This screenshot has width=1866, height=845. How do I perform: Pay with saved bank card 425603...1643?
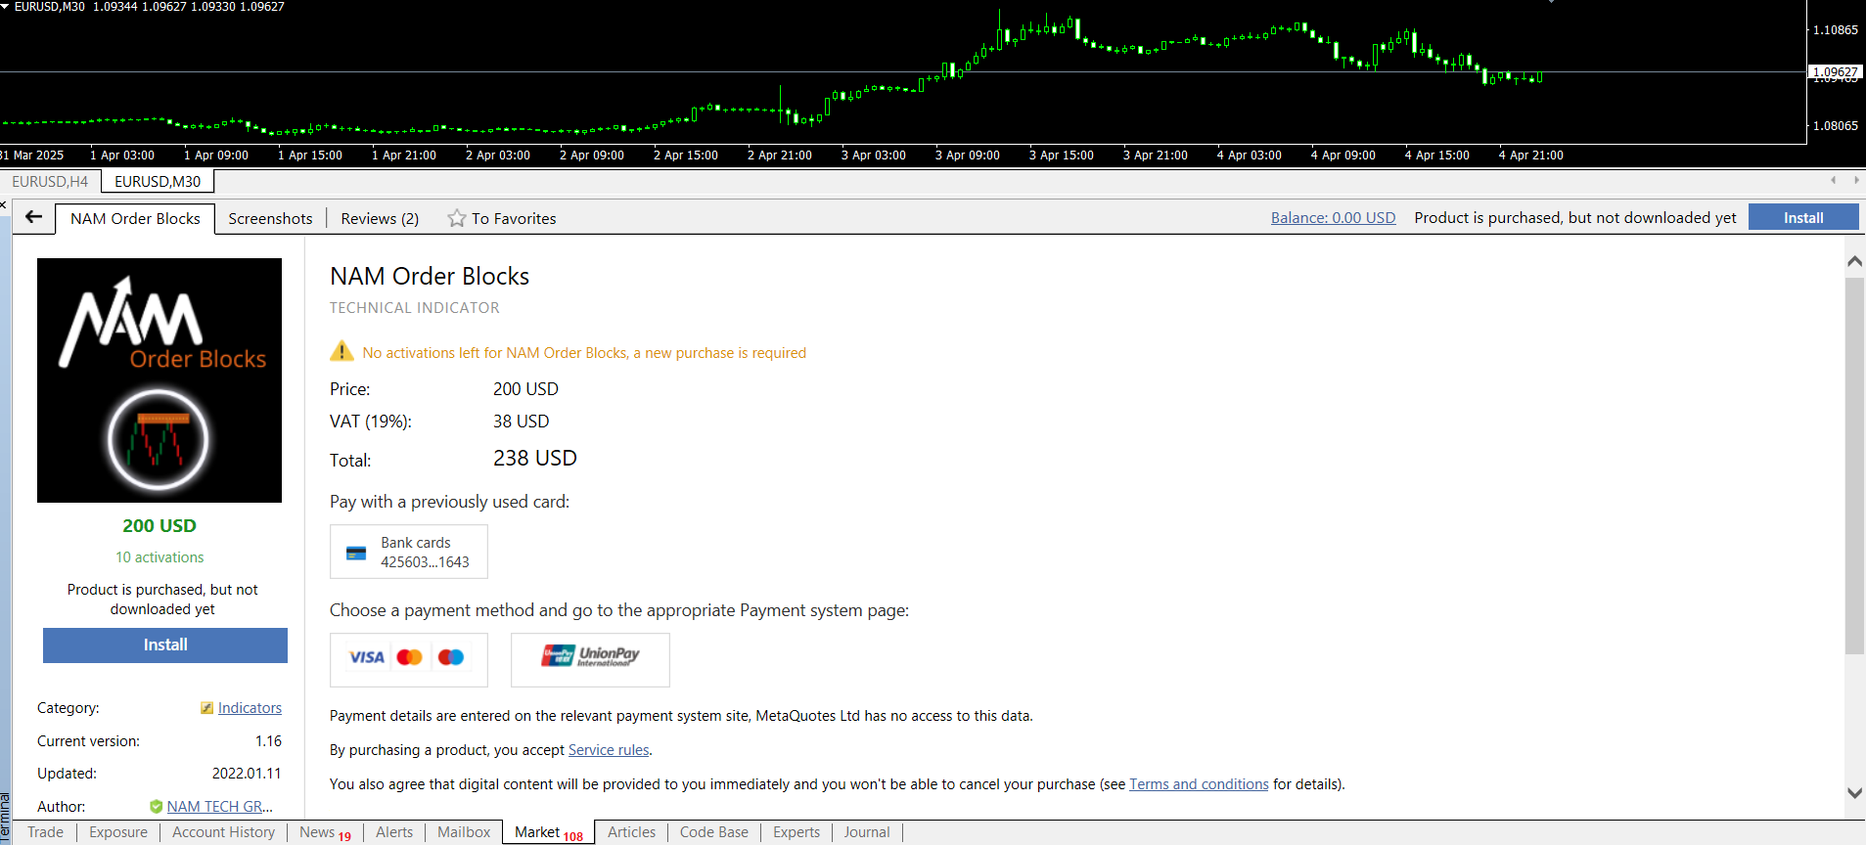pos(408,552)
